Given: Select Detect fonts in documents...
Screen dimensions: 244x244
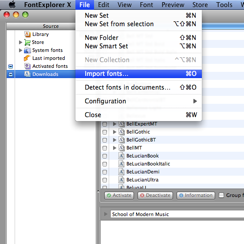Looking at the screenshot, I should pos(139,87).
